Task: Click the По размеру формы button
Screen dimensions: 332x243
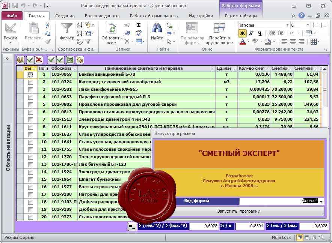Action: 192,33
